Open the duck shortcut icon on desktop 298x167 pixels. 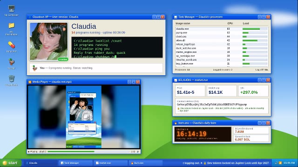point(11,62)
